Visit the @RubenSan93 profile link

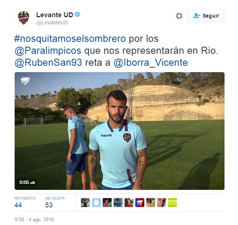coord(48,62)
